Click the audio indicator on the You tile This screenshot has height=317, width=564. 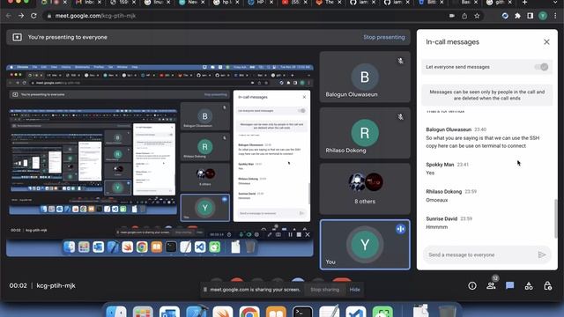(400, 229)
